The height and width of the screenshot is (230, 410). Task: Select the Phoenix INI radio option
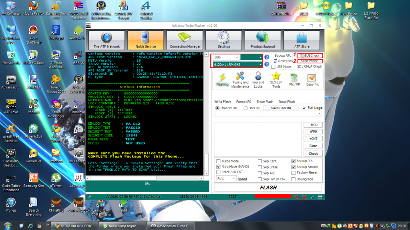tap(217, 108)
